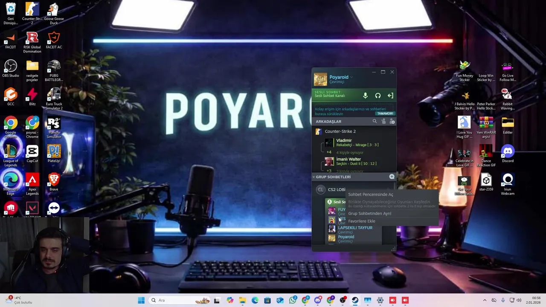546x307 pixels.
Task: Launch PlateUp! desktop shortcut
Action: [54, 154]
